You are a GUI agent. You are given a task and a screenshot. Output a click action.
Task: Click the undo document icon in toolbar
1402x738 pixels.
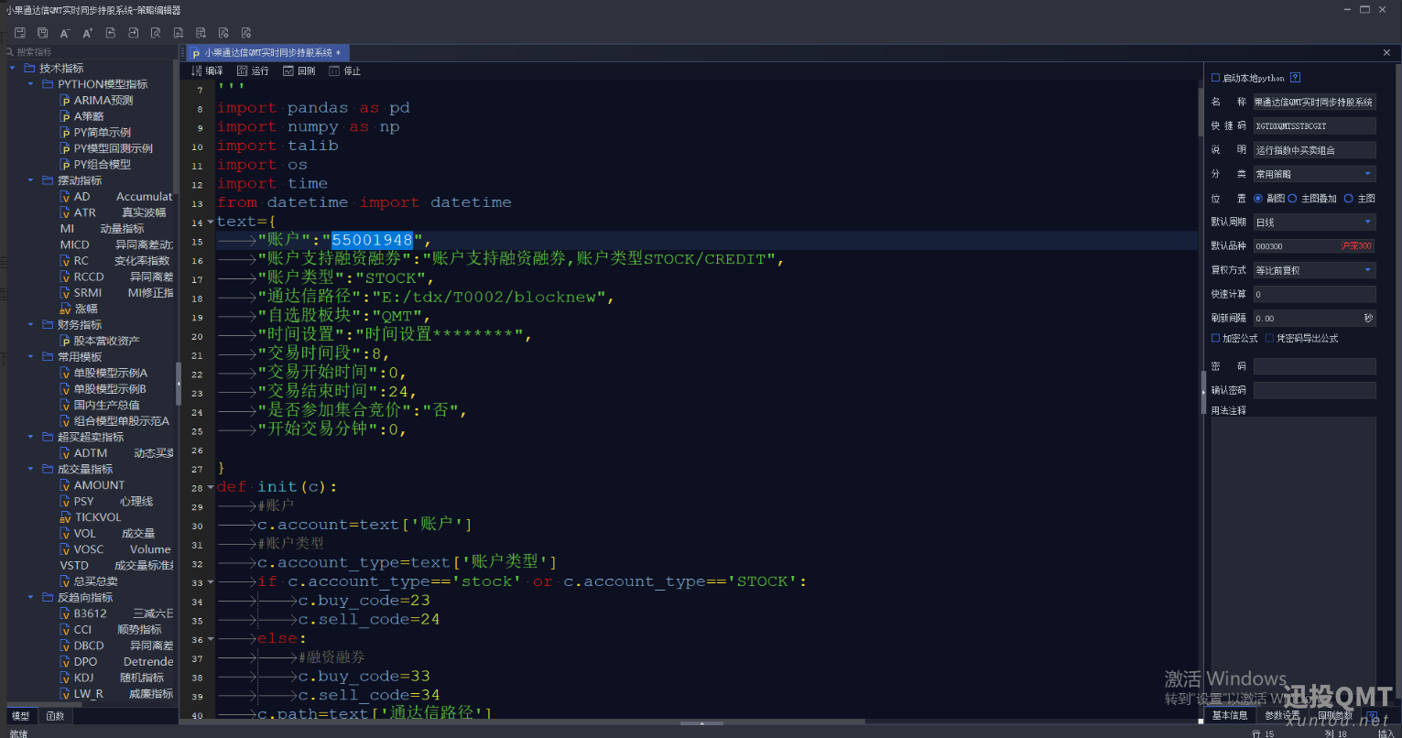click(x=111, y=33)
